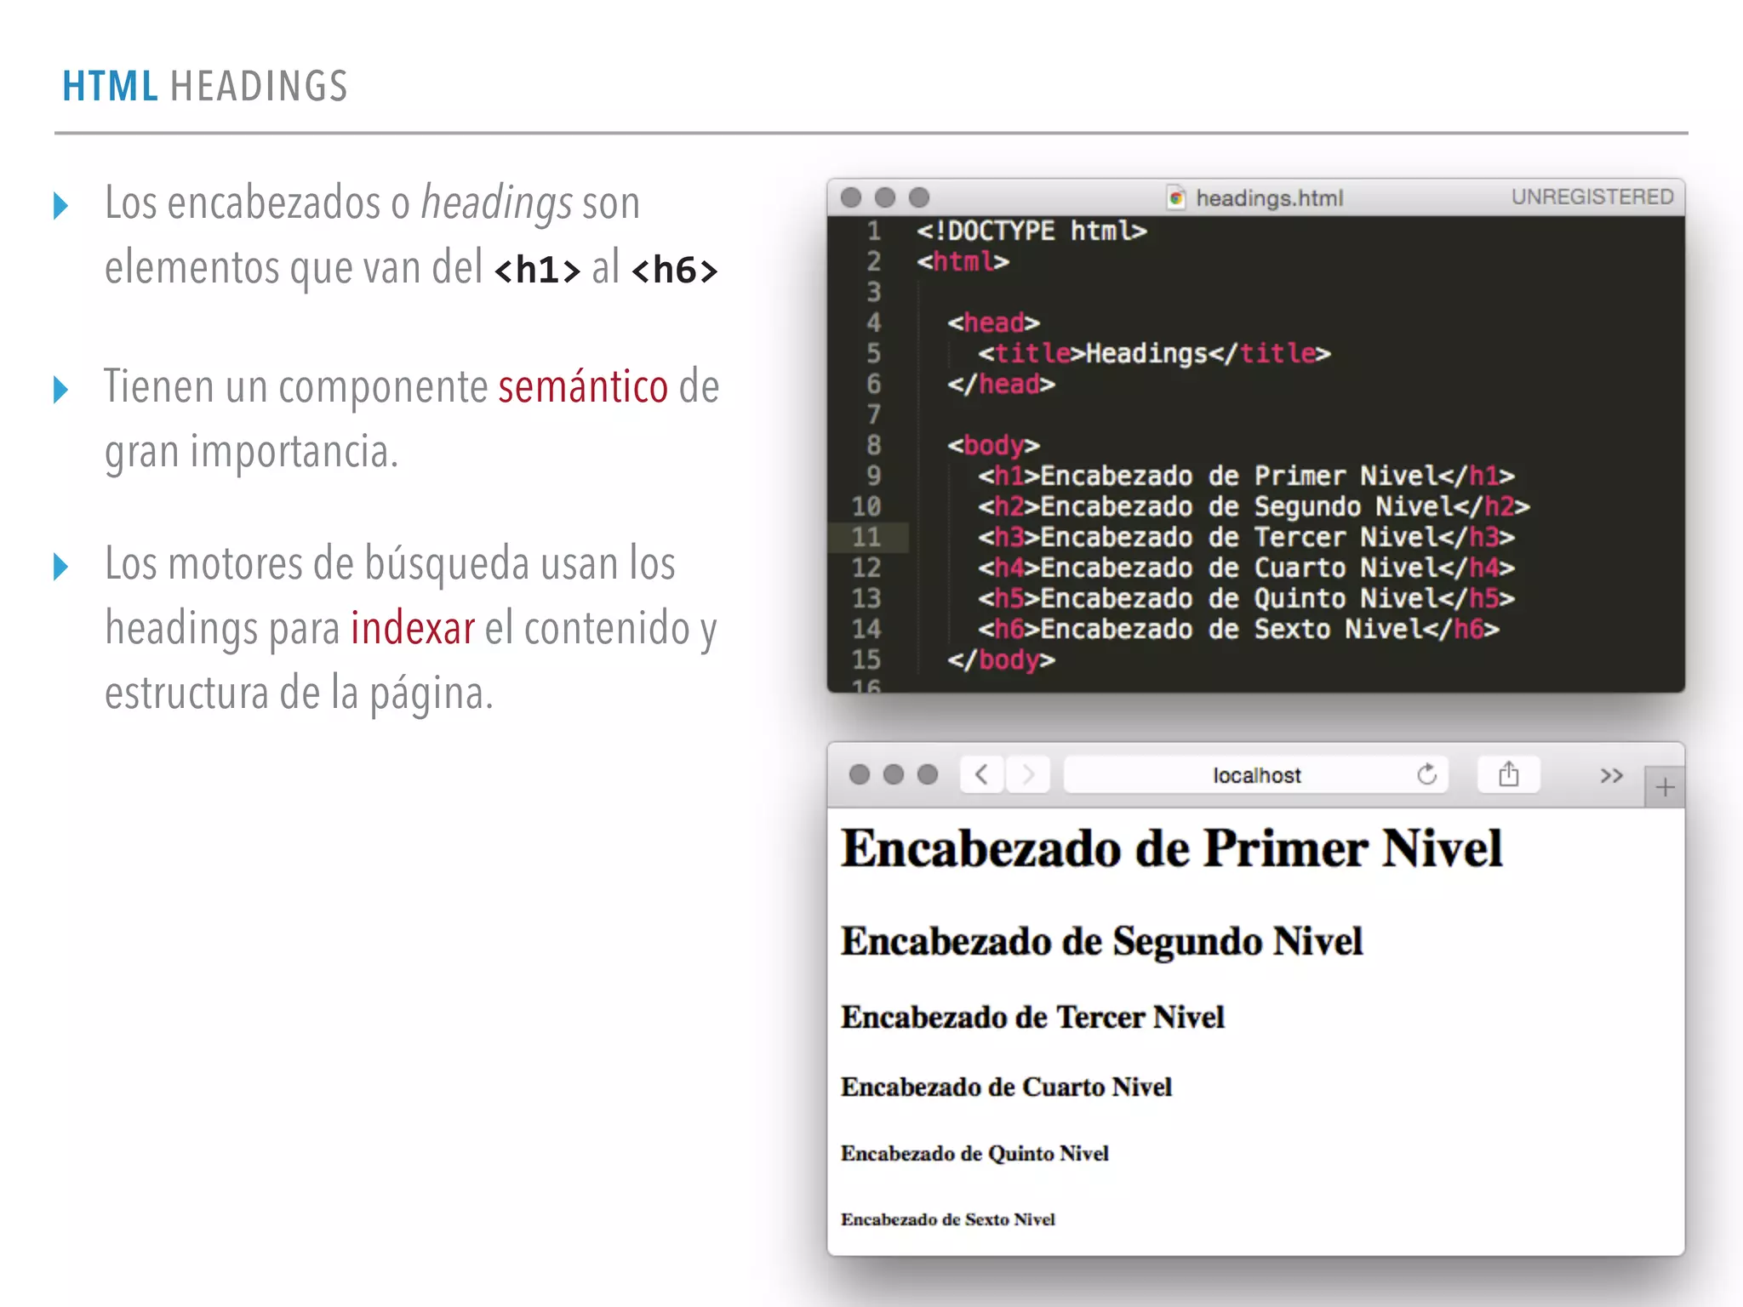Click rendered heading Encabezado de Primer Nivel
Screen dimensions: 1743x1307
click(1172, 848)
